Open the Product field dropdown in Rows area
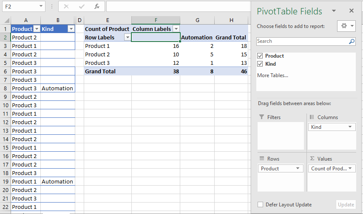Screen dimensions: 363x214 [298, 169]
